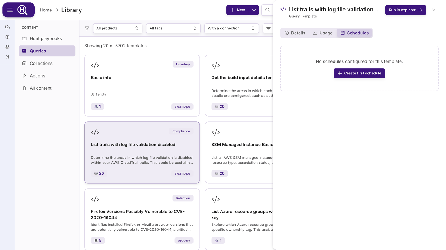Open Hunt playbooks in the sidebar
446x250 pixels.
tap(47, 38)
